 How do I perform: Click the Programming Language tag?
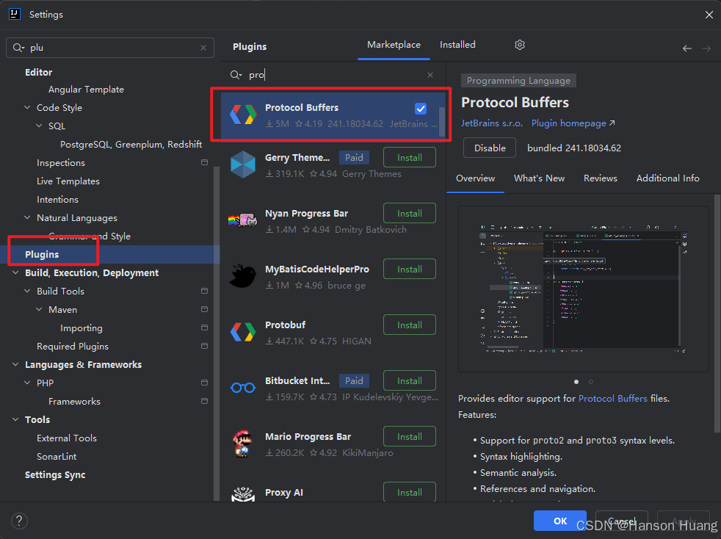pyautogui.click(x=518, y=81)
